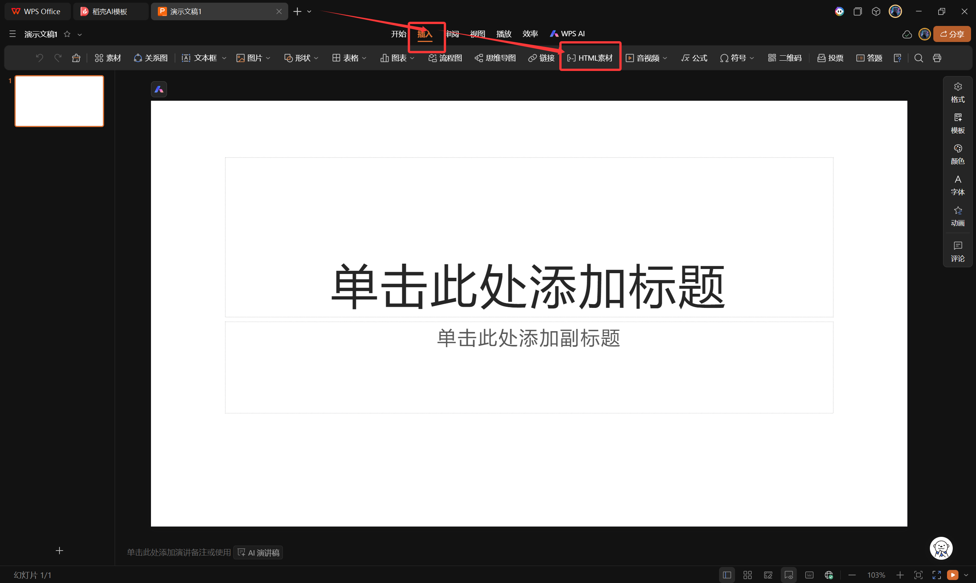Image resolution: width=976 pixels, height=583 pixels.
Task: Toggle normal view in the status bar
Action: 727,575
